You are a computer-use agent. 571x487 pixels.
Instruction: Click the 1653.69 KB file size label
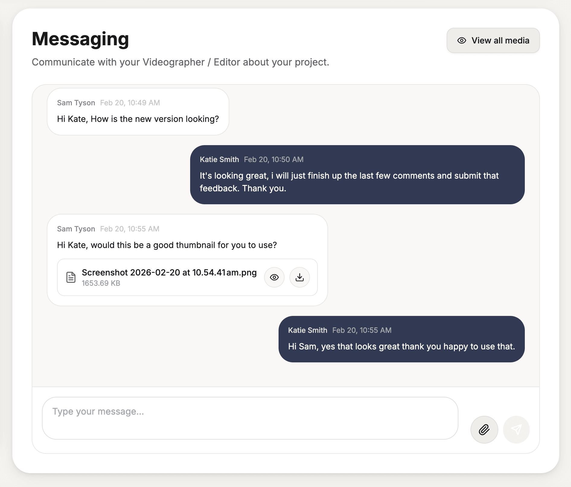[x=101, y=283]
